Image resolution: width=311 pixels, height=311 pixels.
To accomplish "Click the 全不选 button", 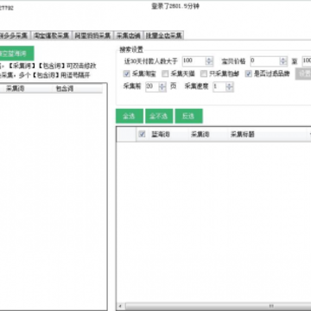I will 159,116.
